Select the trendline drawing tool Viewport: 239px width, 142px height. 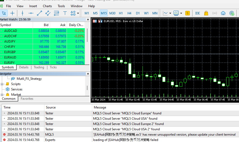pos(39,13)
